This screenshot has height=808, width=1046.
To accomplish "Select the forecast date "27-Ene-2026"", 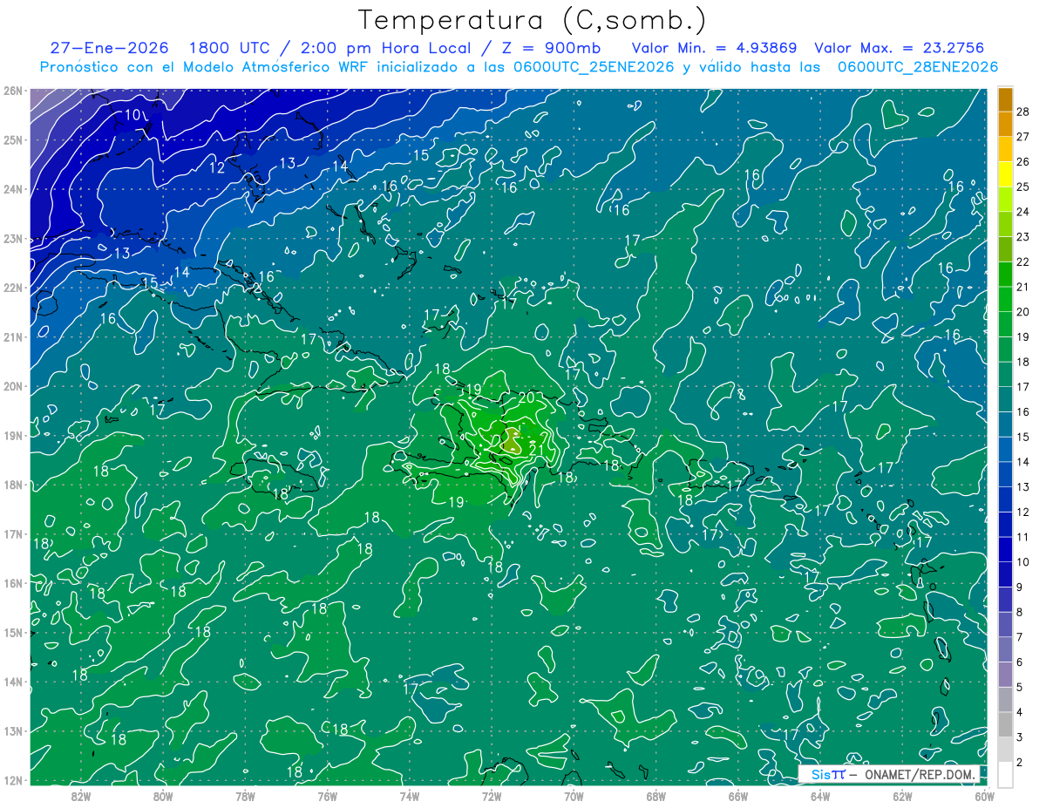I will (x=109, y=48).
